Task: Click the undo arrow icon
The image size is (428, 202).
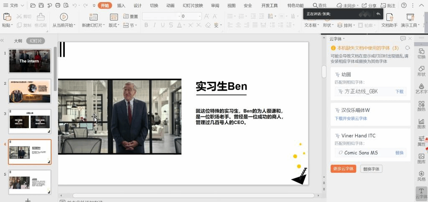Action: pos(74,5)
